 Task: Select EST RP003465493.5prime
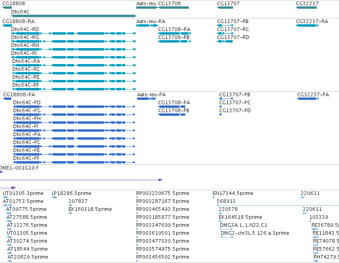(137, 213)
